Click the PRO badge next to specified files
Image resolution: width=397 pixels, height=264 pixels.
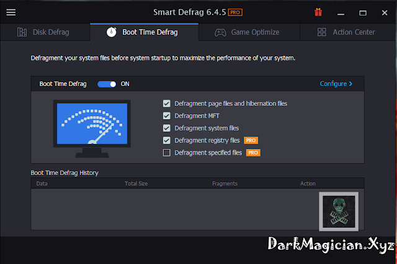253,153
